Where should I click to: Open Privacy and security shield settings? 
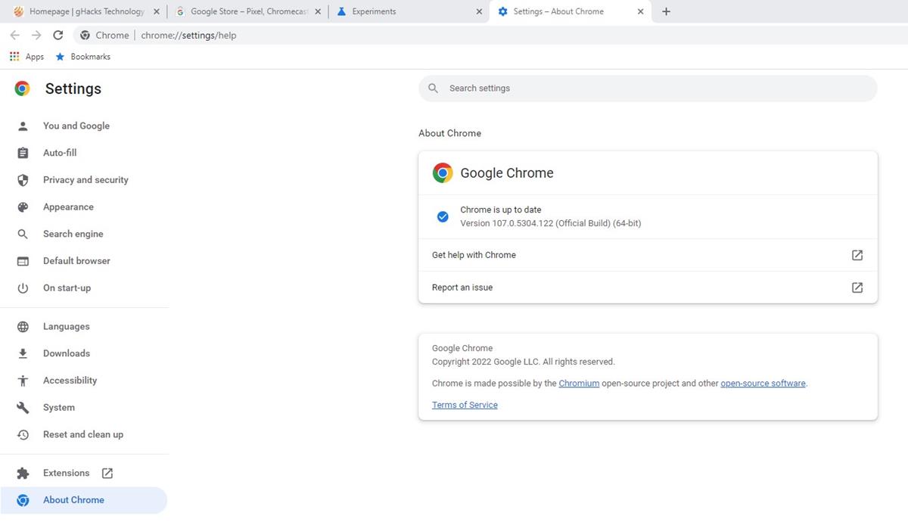[x=85, y=180]
